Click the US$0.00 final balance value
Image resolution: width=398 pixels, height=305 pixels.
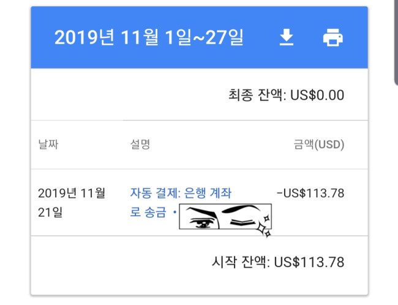coord(317,95)
